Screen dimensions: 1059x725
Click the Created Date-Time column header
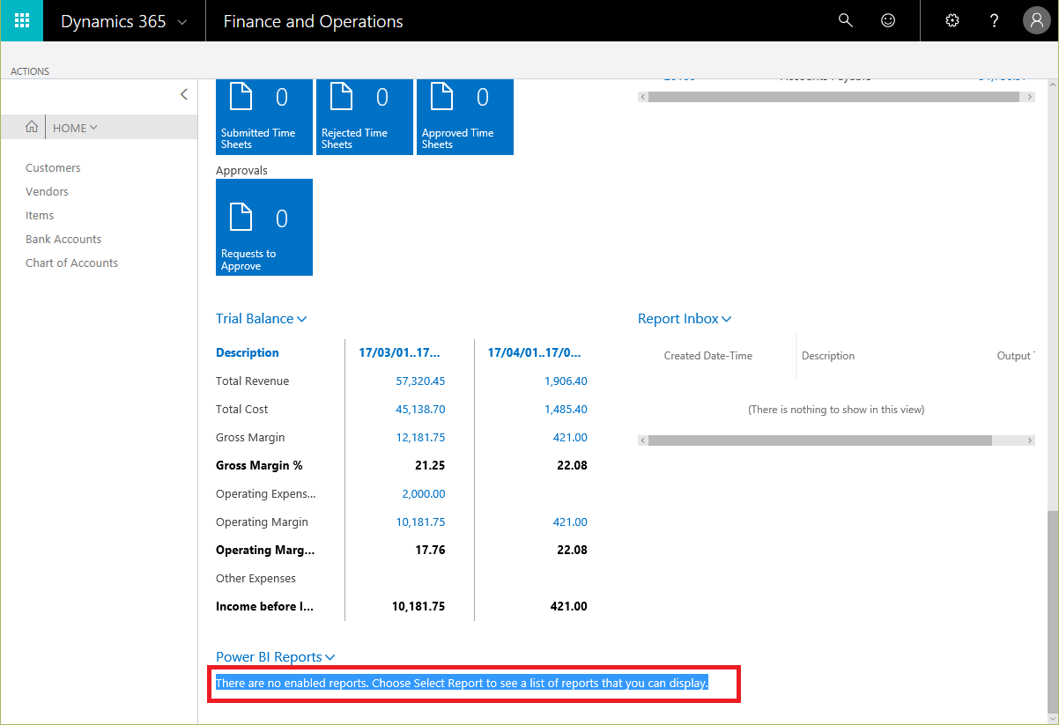(x=708, y=356)
